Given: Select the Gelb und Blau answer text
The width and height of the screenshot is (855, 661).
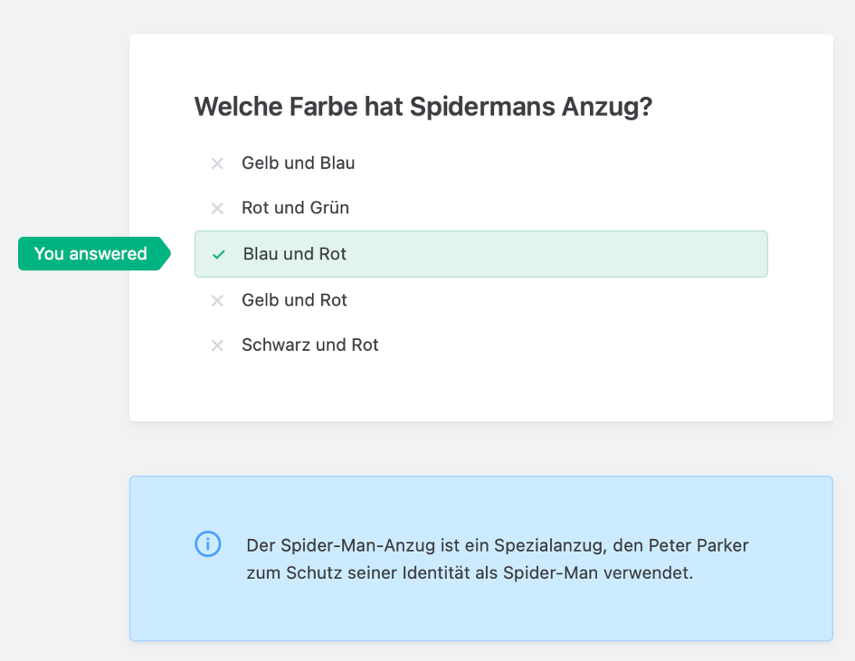Looking at the screenshot, I should (x=298, y=164).
